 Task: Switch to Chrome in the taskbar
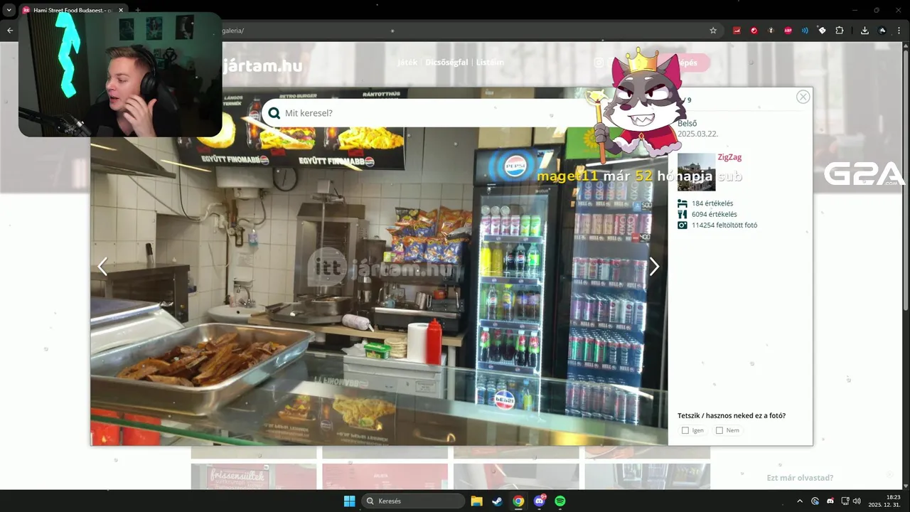518,501
